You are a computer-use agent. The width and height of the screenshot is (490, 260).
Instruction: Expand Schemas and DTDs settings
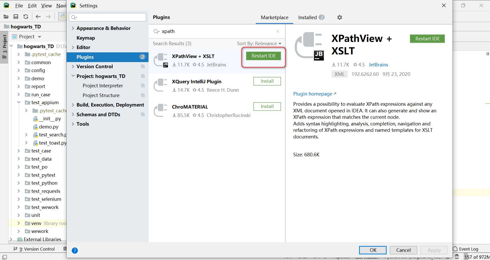(x=73, y=114)
